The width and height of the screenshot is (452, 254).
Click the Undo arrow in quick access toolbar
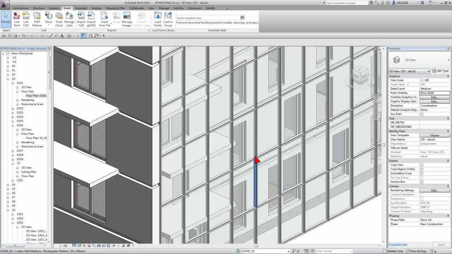tap(24, 36)
